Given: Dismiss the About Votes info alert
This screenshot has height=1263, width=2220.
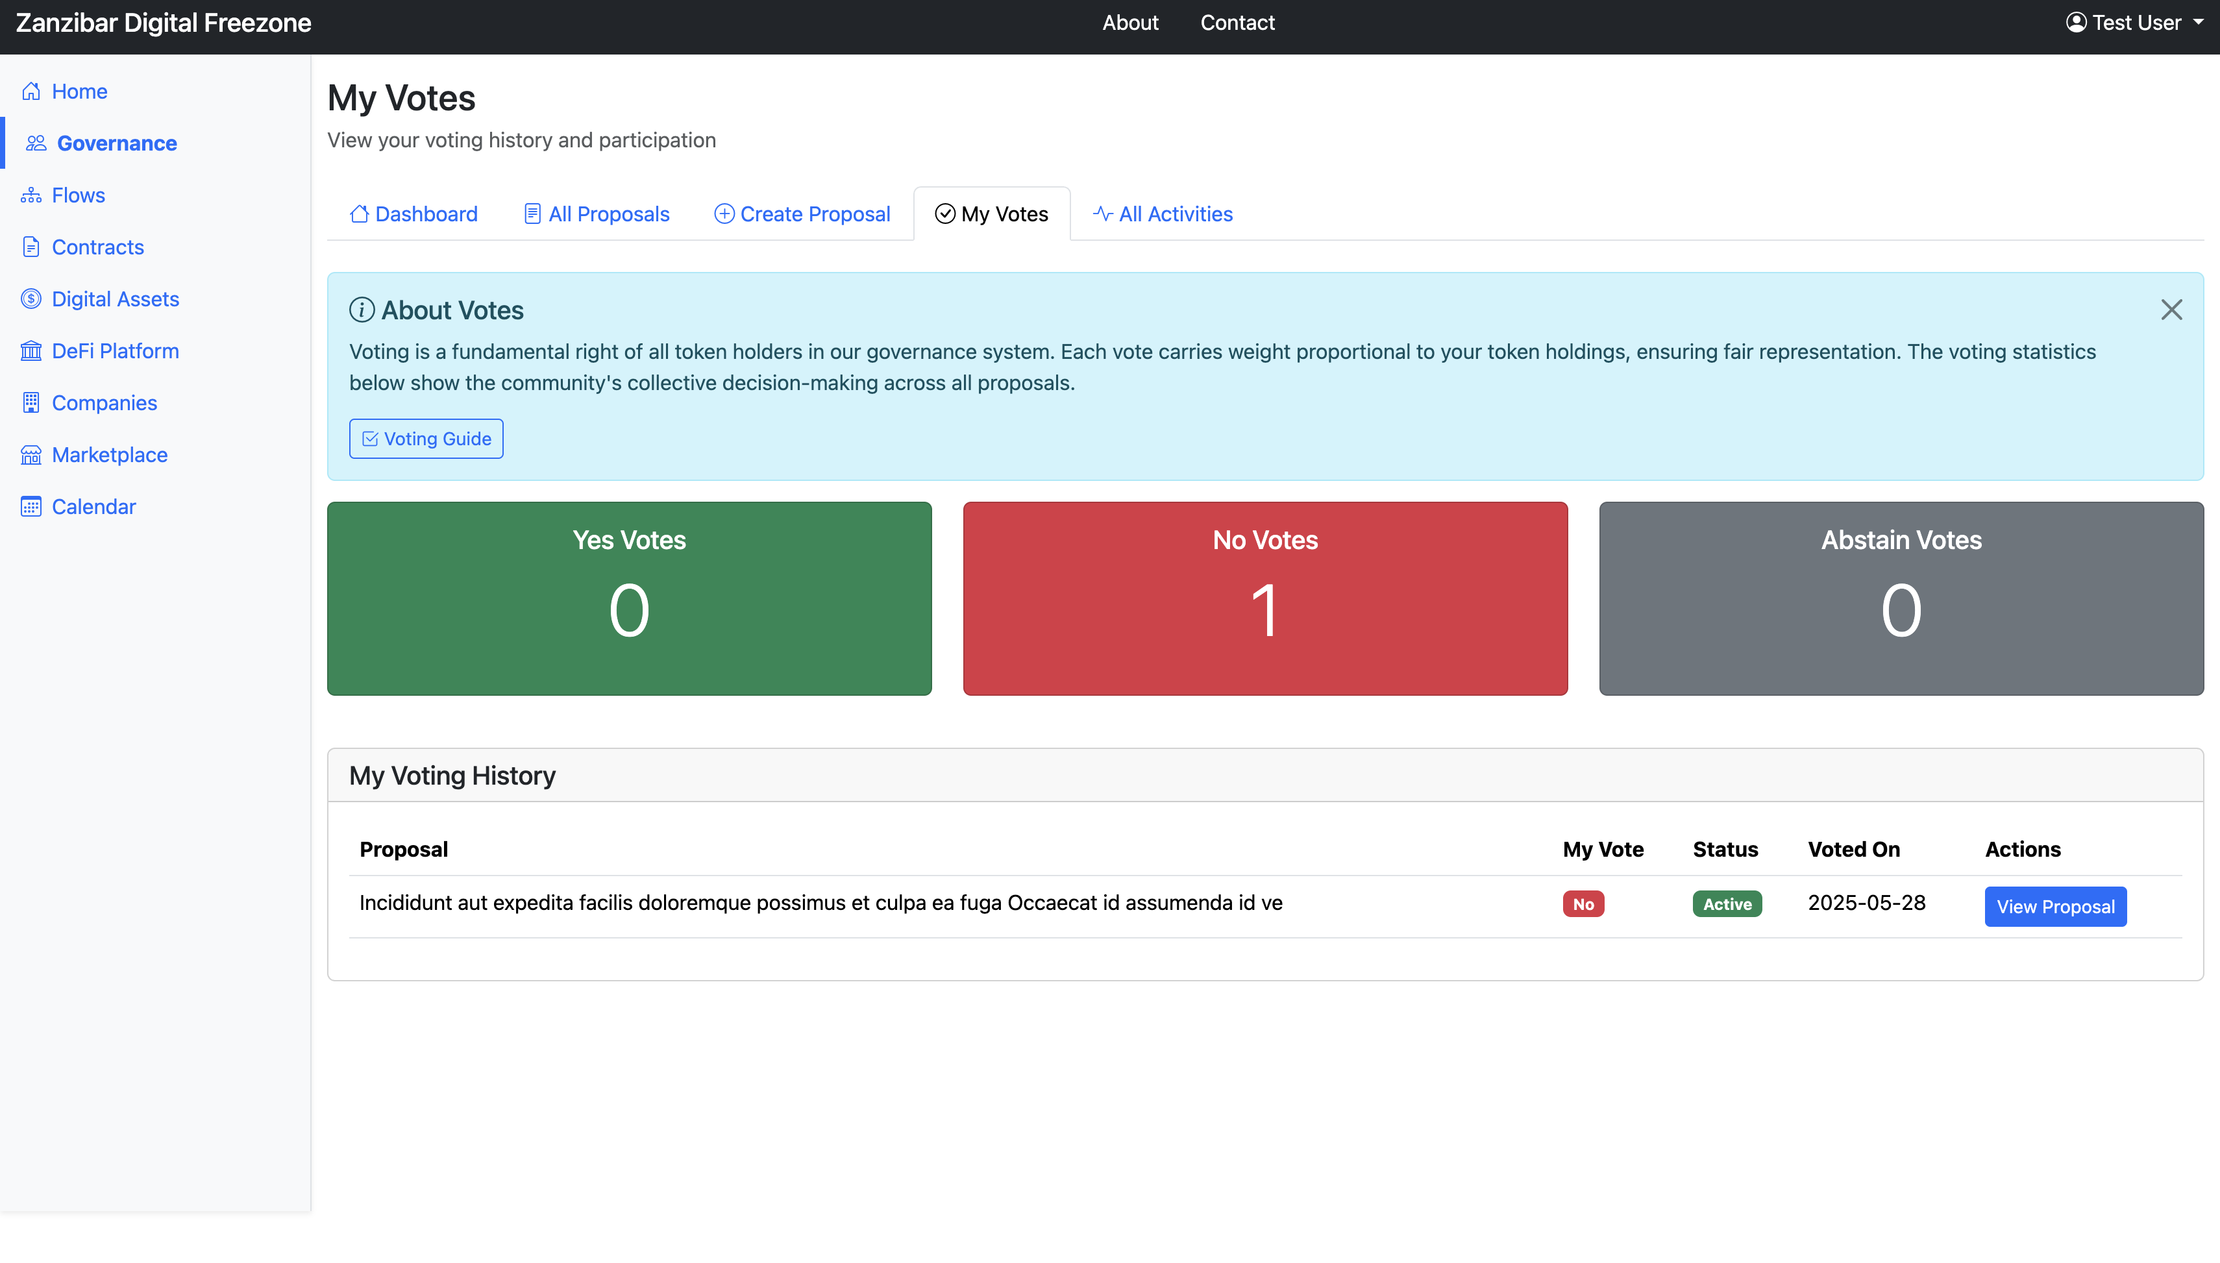Looking at the screenshot, I should point(2171,310).
